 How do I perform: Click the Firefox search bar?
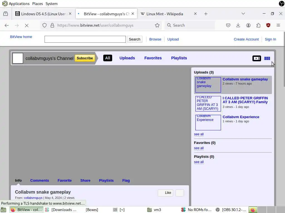coord(190,25)
